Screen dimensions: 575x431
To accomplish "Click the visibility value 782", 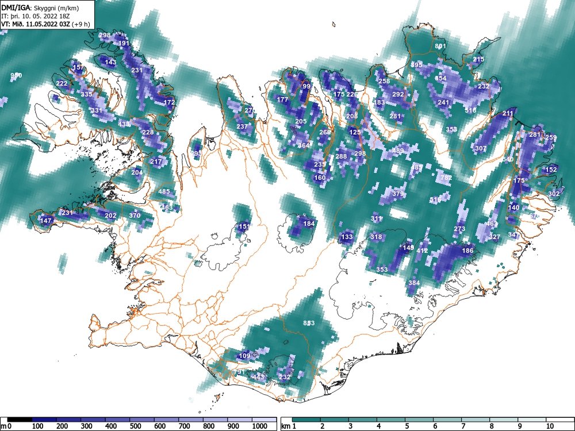I will (x=446, y=178).
